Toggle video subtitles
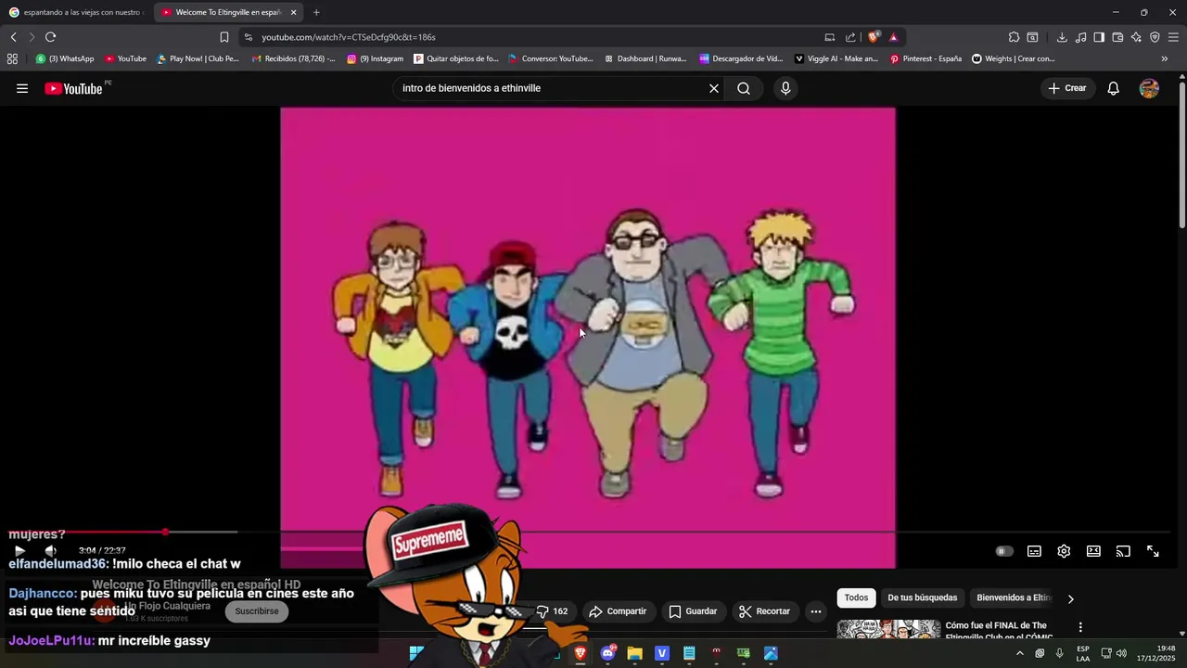This screenshot has height=668, width=1187. (x=1034, y=551)
